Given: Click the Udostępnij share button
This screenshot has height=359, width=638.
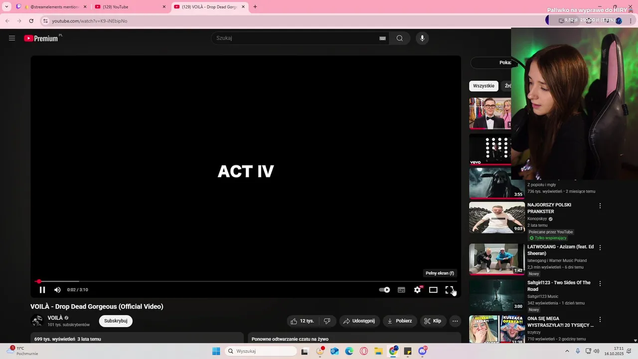Looking at the screenshot, I should pyautogui.click(x=359, y=321).
